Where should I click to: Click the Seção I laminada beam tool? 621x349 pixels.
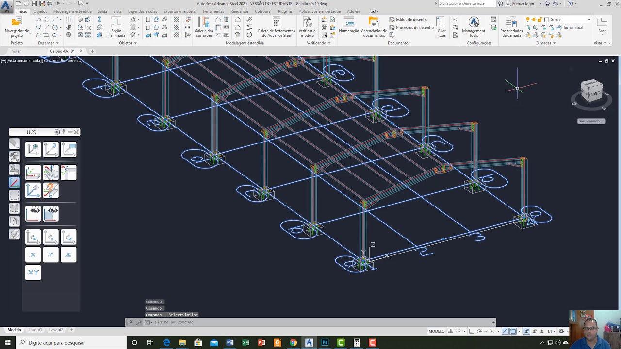[x=116, y=27]
